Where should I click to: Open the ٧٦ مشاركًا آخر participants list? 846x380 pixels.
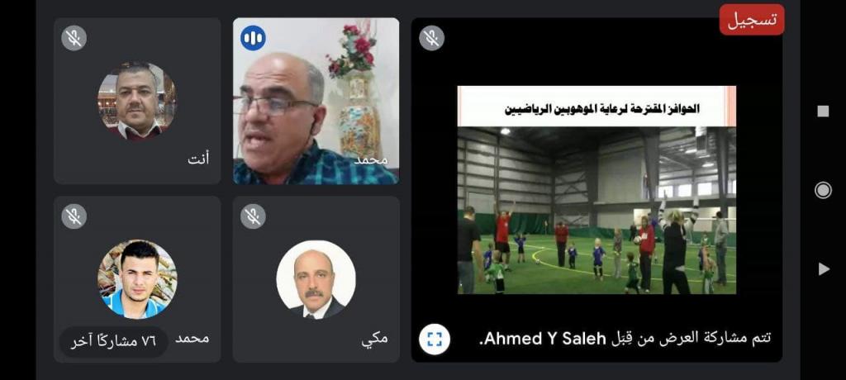(x=113, y=341)
